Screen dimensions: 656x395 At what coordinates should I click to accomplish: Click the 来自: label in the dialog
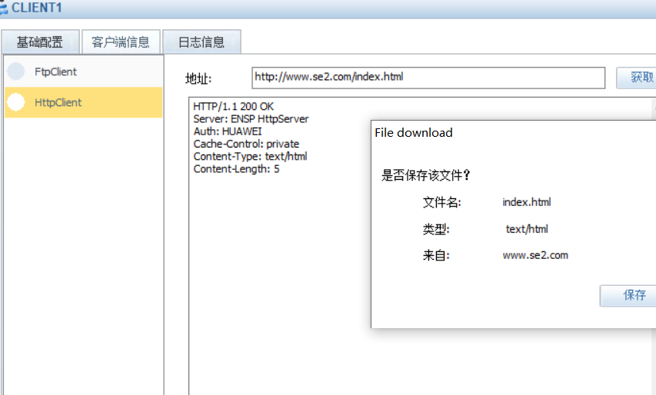pos(436,255)
